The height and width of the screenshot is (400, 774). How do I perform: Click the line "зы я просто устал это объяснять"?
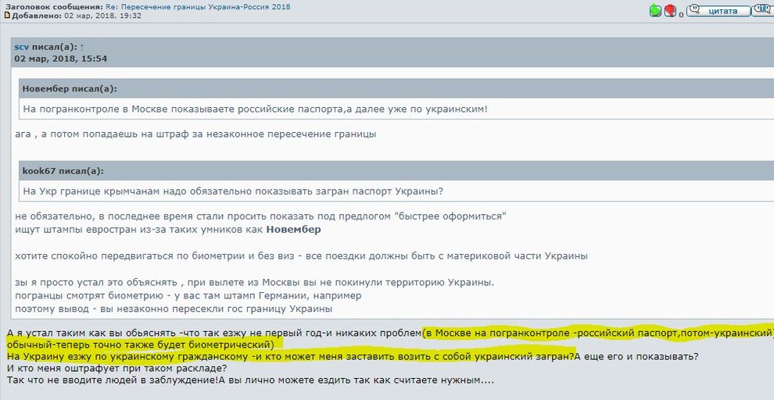[255, 283]
